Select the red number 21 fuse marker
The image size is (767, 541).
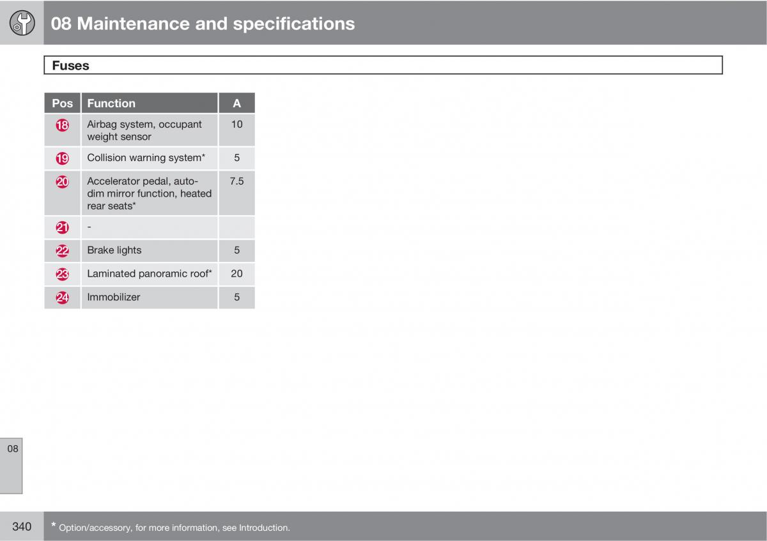[62, 227]
